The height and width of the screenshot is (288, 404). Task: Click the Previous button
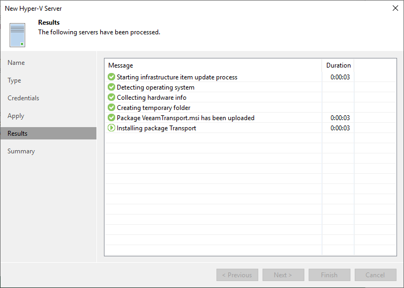coord(237,275)
